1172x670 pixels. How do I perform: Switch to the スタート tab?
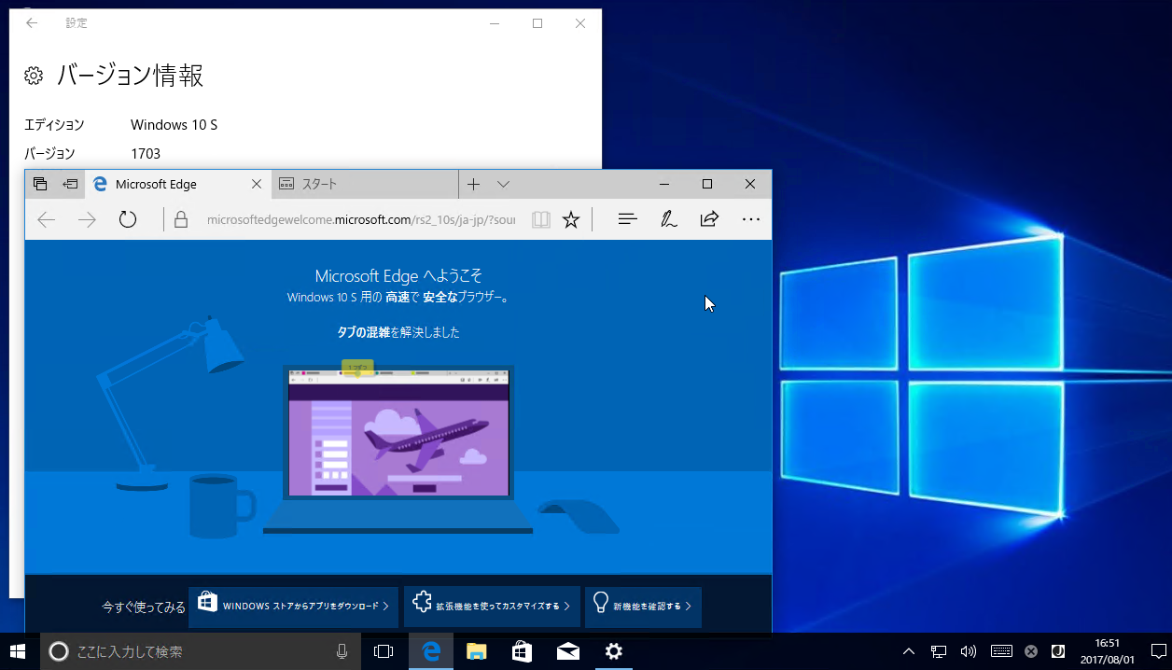click(366, 184)
